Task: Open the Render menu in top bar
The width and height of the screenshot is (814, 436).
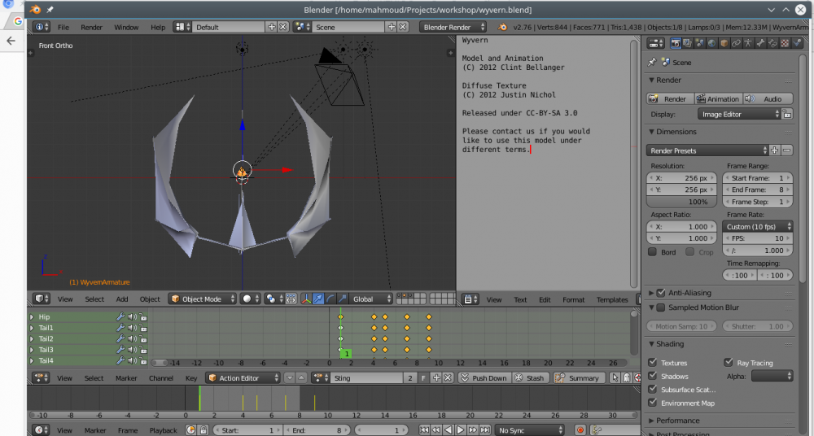Action: [x=91, y=27]
